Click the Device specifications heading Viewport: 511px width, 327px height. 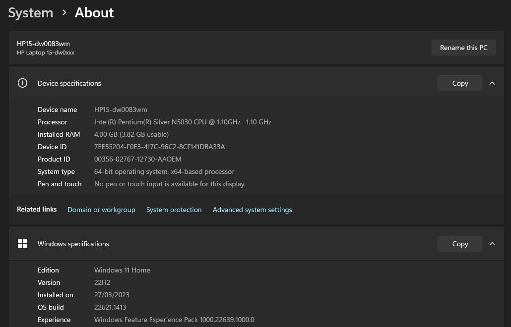69,83
